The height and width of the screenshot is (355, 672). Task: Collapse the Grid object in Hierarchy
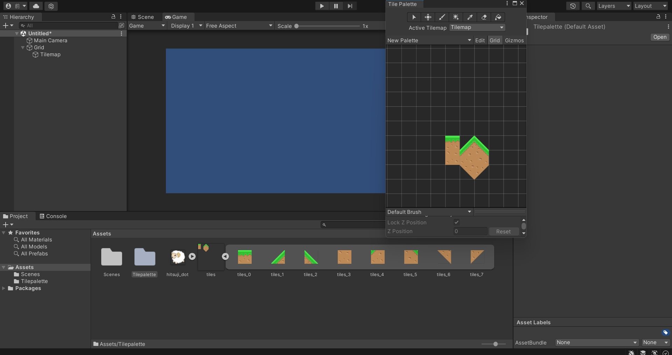(23, 48)
